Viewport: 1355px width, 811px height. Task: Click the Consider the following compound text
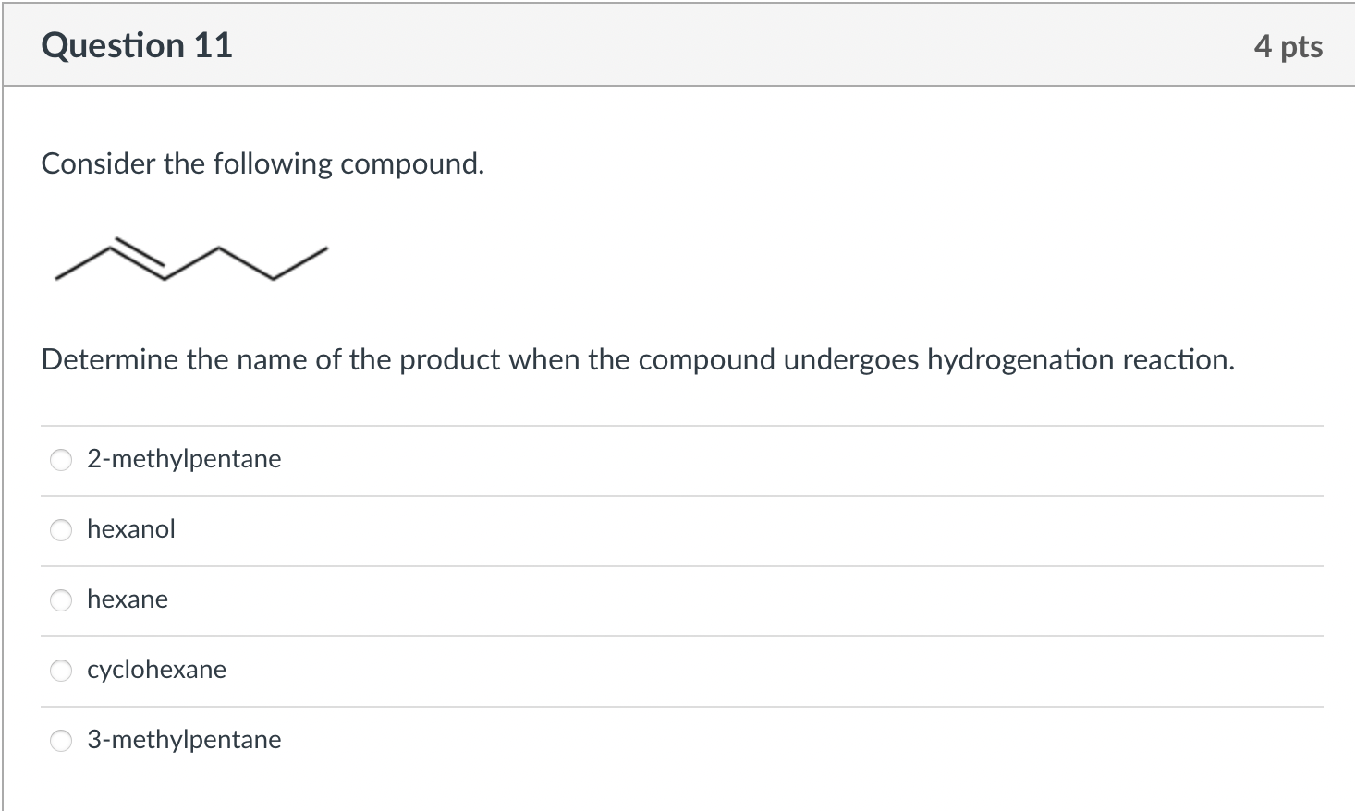(262, 163)
